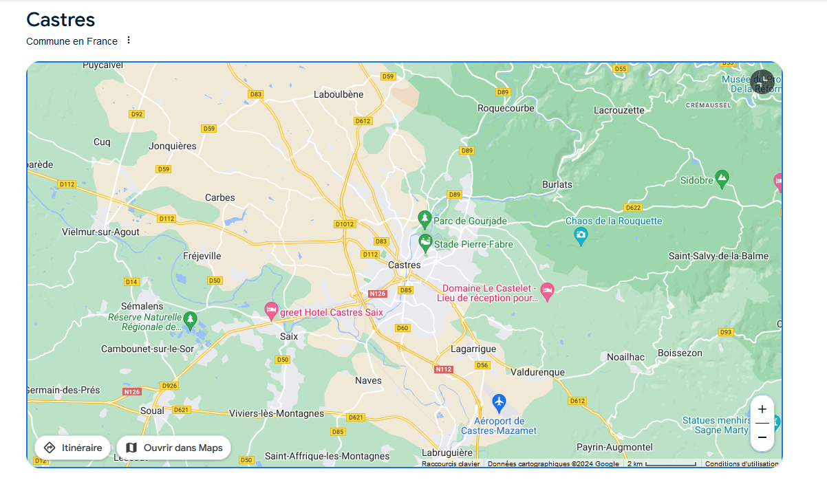This screenshot has height=482, width=827.
Task: Click the Labruguière town label
Action: click(447, 453)
